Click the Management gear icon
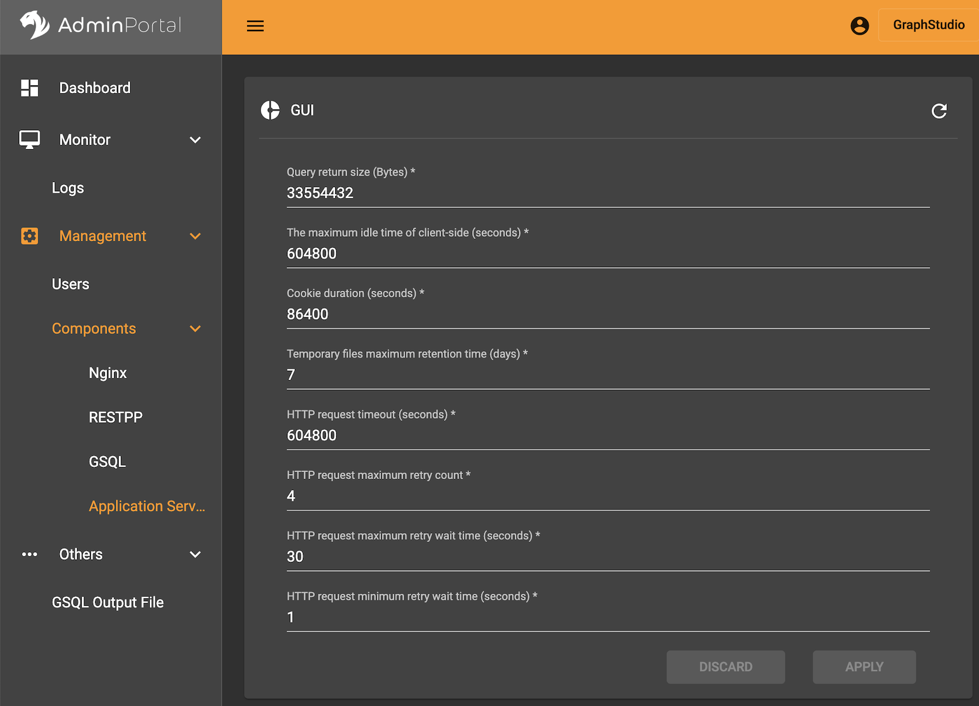Screen dimensions: 979x706 point(29,236)
